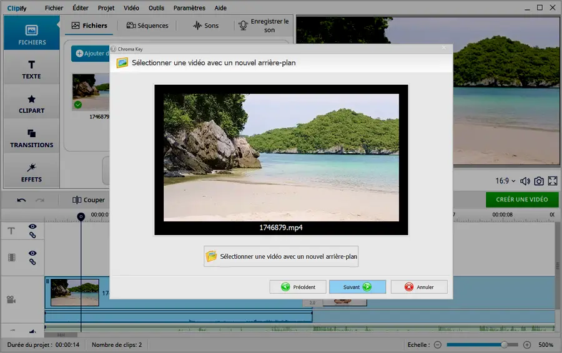Click the Annuler button
The image size is (562, 353).
(419, 287)
